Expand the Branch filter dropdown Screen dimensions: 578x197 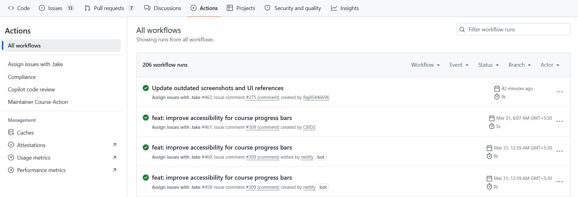coord(520,65)
